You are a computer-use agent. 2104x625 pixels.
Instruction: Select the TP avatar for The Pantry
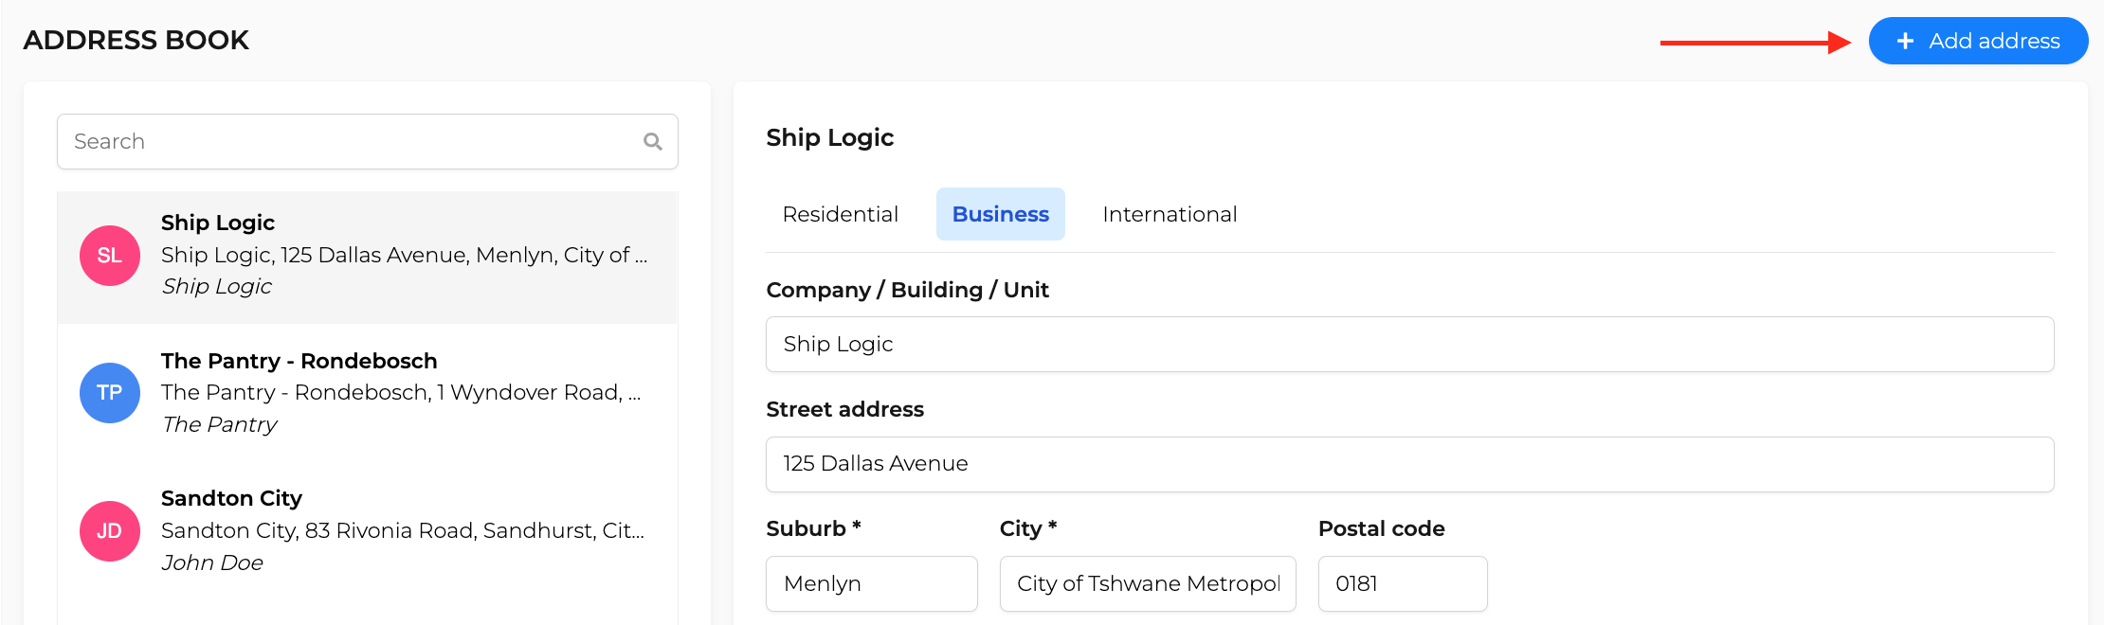(x=110, y=393)
